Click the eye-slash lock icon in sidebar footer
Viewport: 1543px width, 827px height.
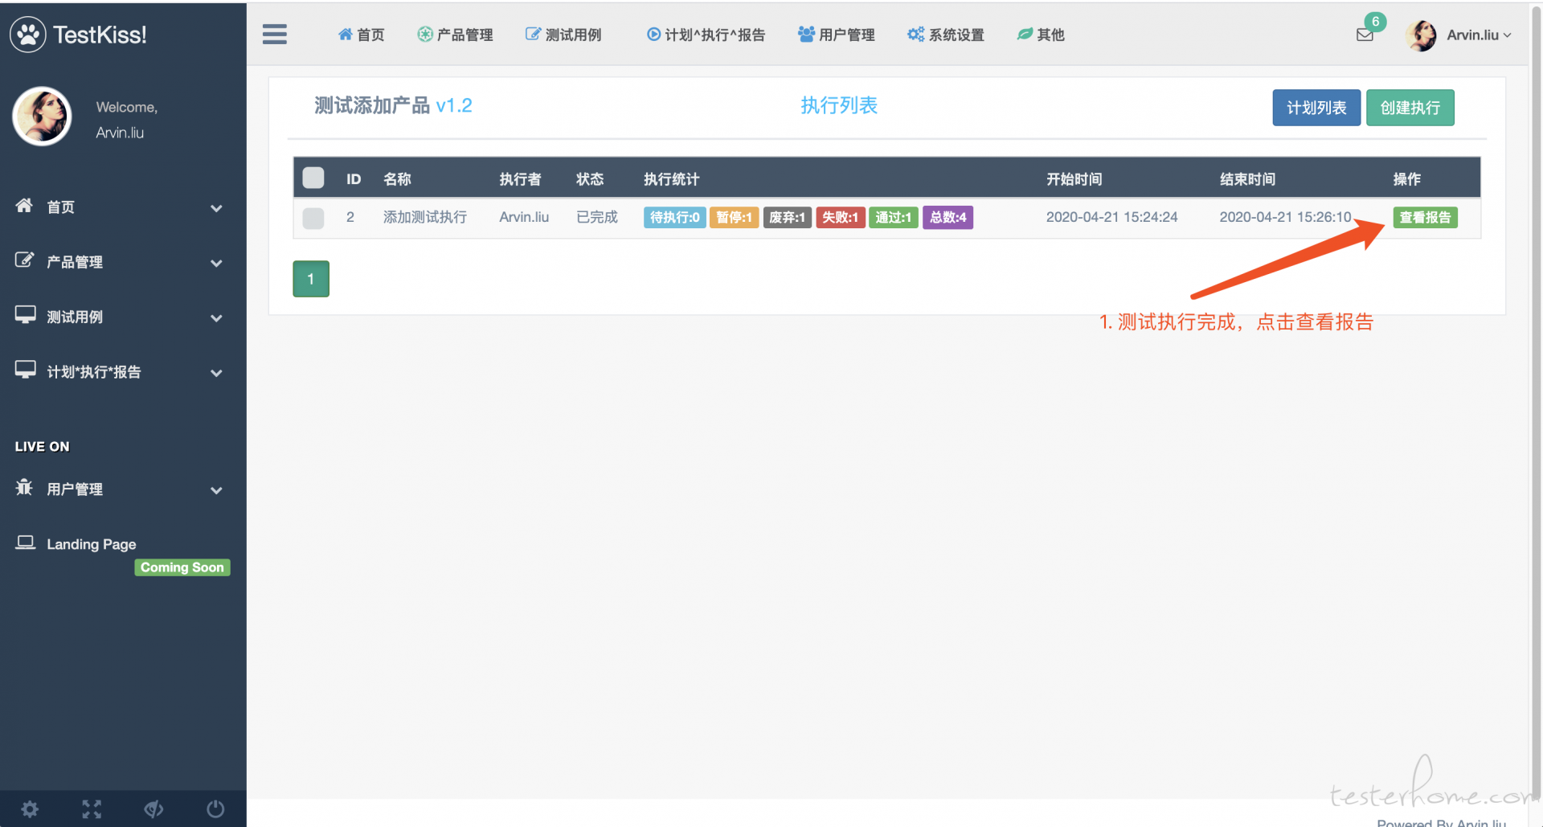(153, 809)
